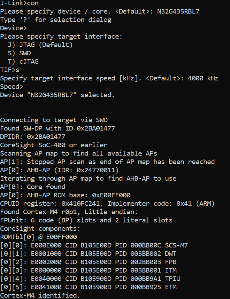The width and height of the screenshot is (230, 299).
Task: Click the "DPIDR: 0x2BA01477" line
Action: click(x=32, y=137)
